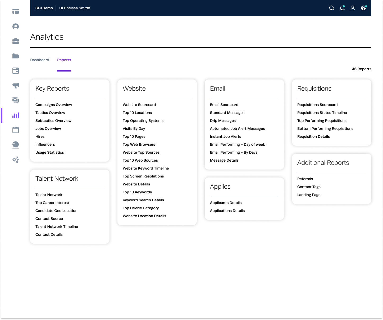Open the email messages icon in sidebar
383x320 pixels.
click(16, 100)
